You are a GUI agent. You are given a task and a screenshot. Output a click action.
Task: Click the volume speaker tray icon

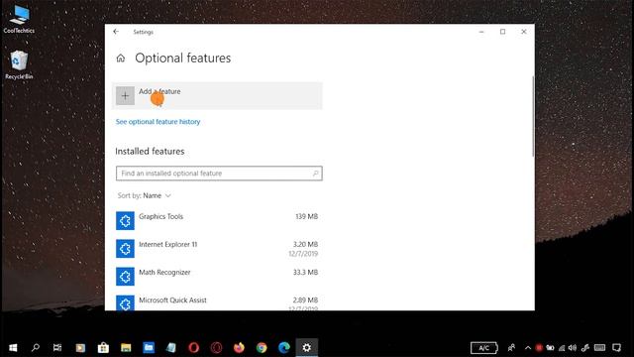[x=573, y=348]
